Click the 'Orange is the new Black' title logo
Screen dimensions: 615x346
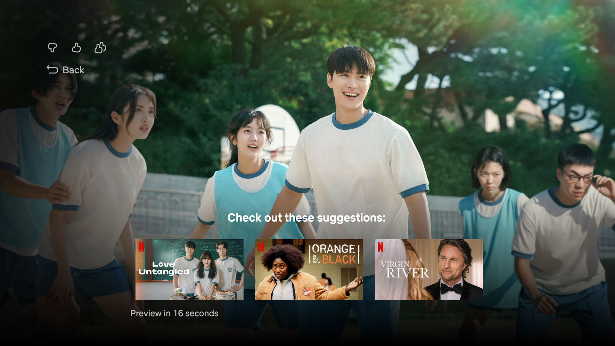[x=334, y=254]
